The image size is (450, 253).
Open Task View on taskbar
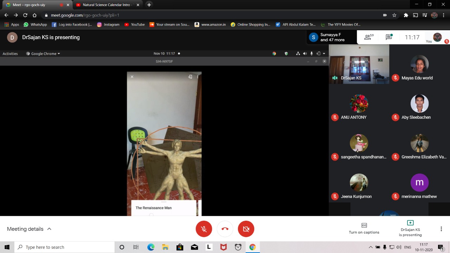(136, 247)
